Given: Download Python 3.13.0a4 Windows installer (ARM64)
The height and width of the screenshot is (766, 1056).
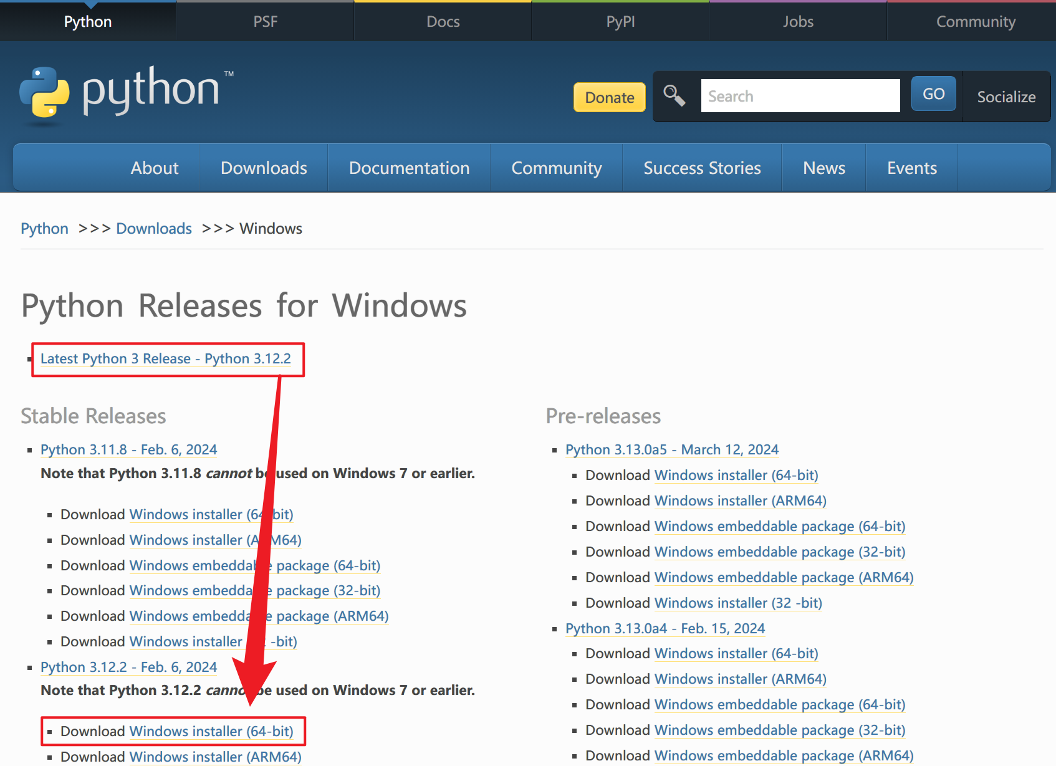Looking at the screenshot, I should coord(741,679).
